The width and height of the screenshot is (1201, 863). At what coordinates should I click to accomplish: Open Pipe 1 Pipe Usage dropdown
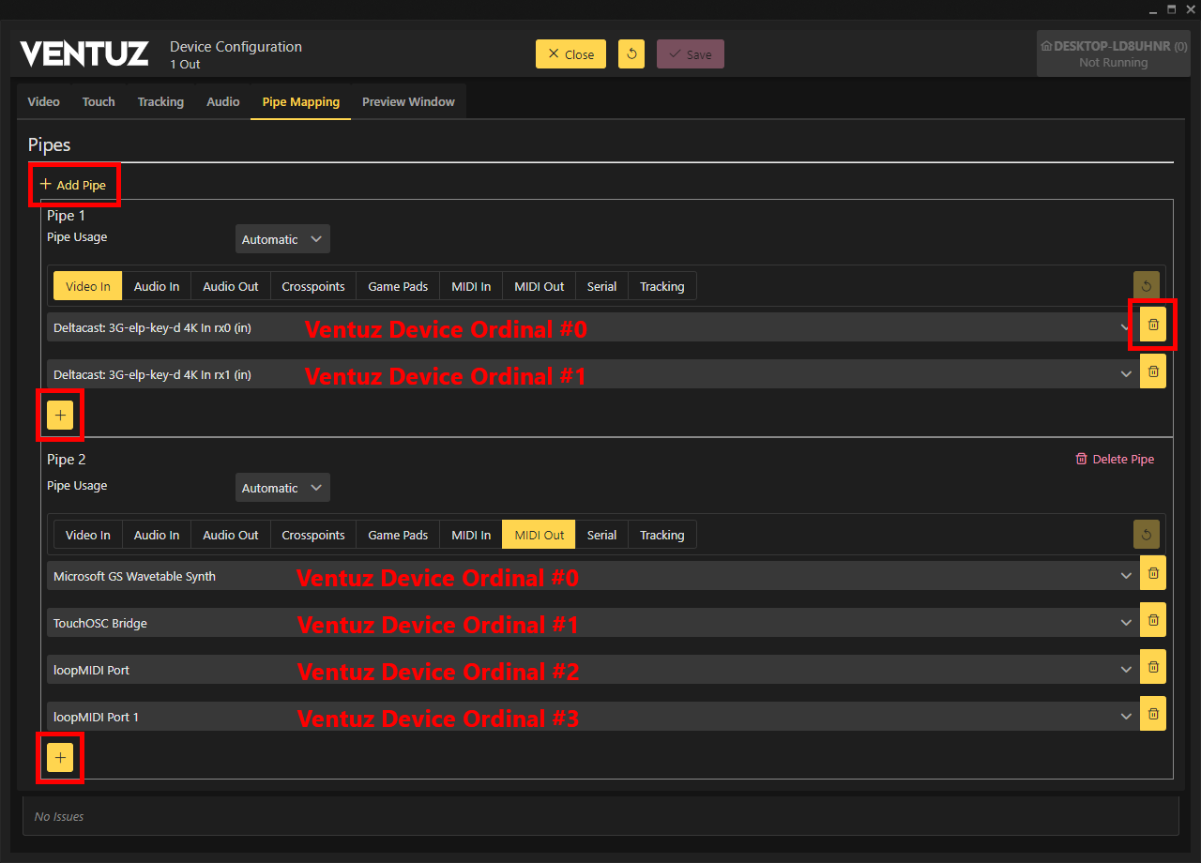tap(282, 239)
